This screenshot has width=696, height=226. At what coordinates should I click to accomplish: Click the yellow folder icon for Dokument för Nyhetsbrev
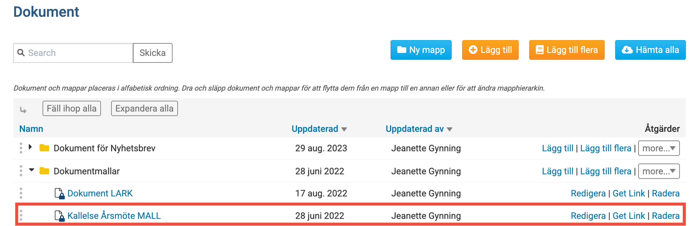44,148
